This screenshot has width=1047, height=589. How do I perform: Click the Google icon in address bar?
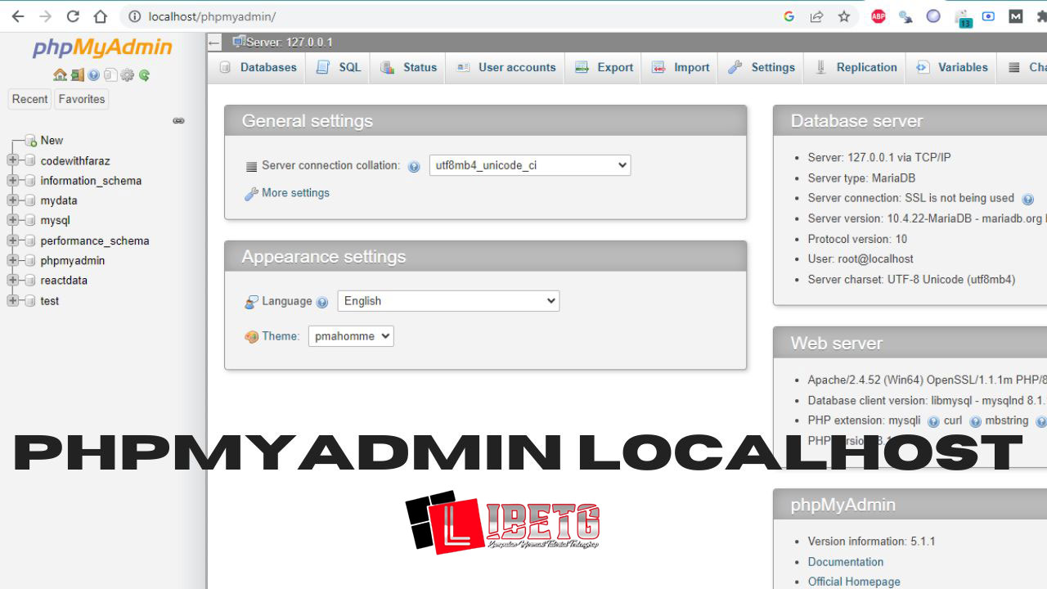[789, 16]
